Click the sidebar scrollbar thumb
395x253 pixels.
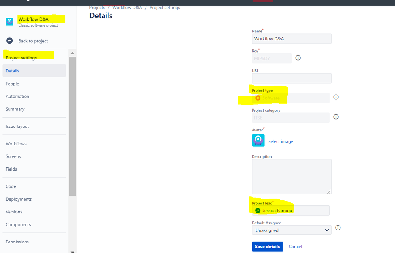72,126
